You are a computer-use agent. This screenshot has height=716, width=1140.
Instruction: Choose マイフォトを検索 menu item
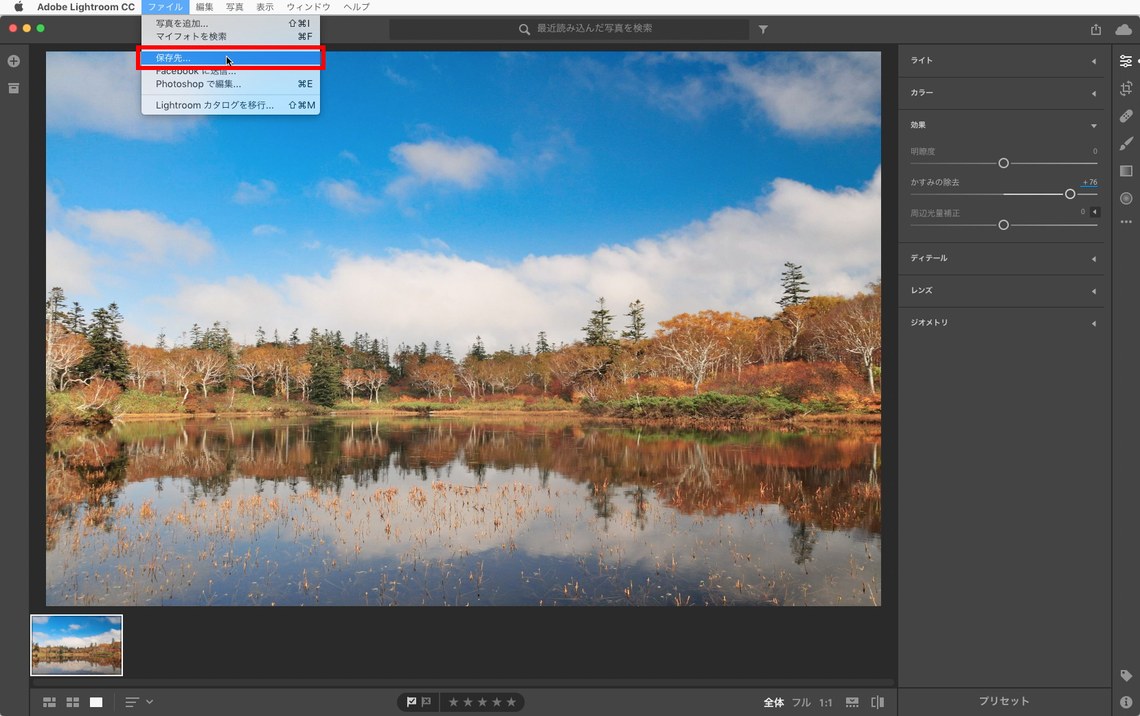[231, 36]
